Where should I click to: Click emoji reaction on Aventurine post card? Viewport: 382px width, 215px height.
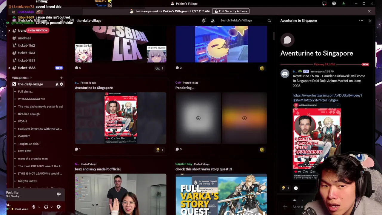pos(160,150)
